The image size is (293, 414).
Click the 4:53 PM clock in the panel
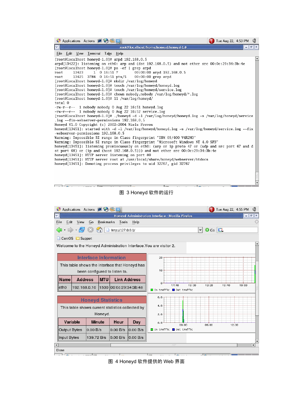click(232, 41)
